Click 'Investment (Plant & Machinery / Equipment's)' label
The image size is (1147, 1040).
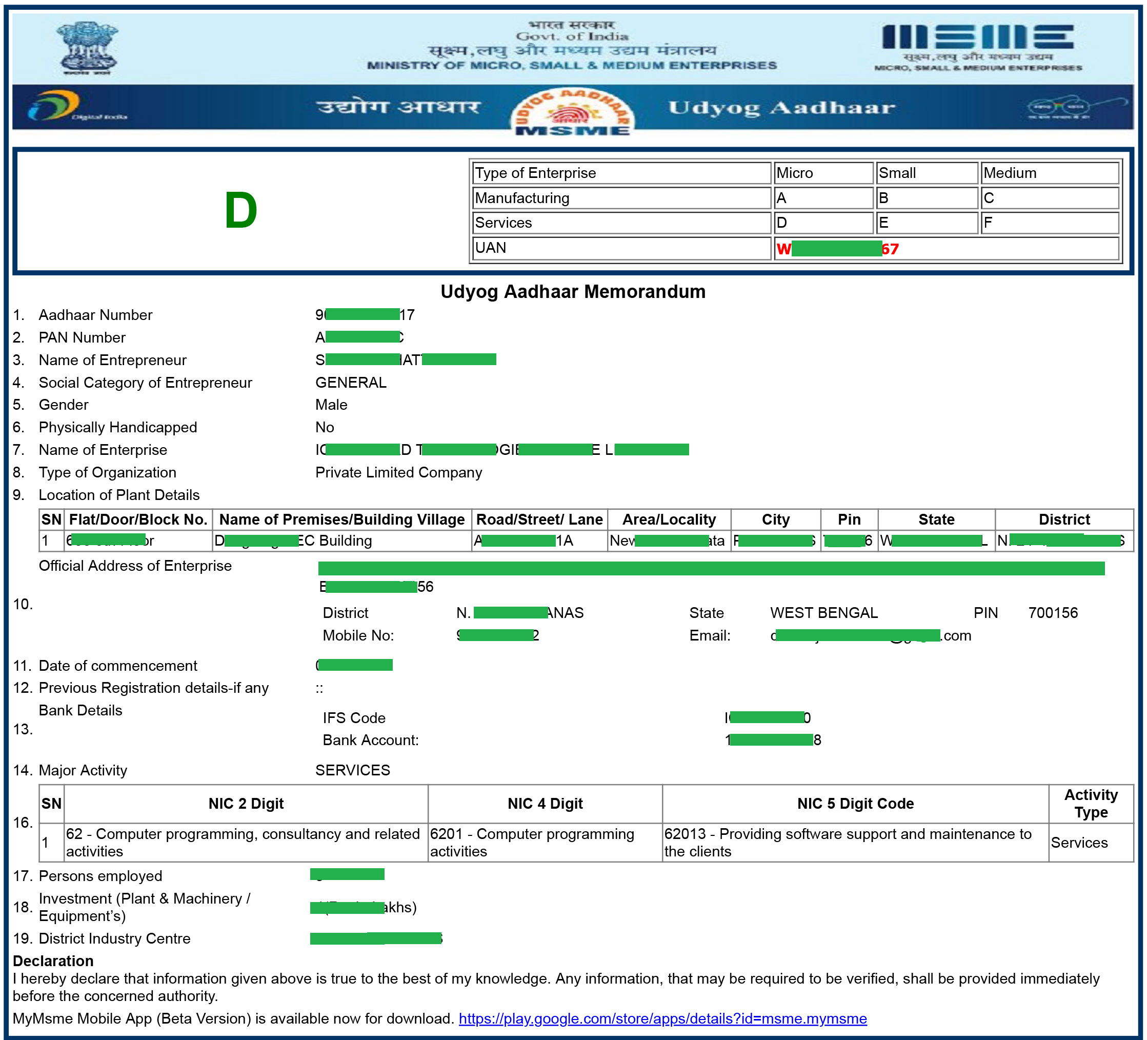[x=145, y=907]
